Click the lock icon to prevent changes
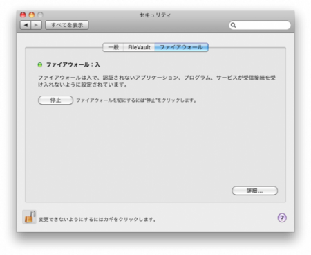Image resolution: width=311 pixels, height=255 pixels. pos(30,217)
